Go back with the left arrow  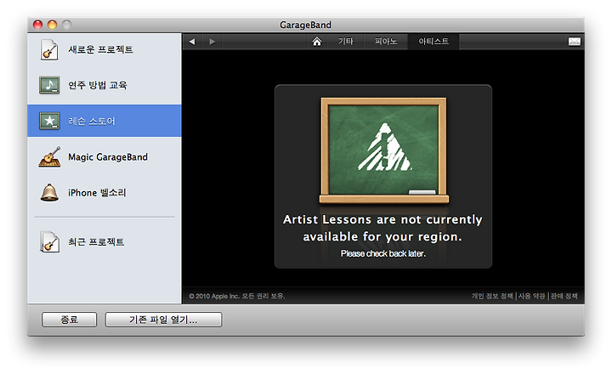click(x=192, y=42)
